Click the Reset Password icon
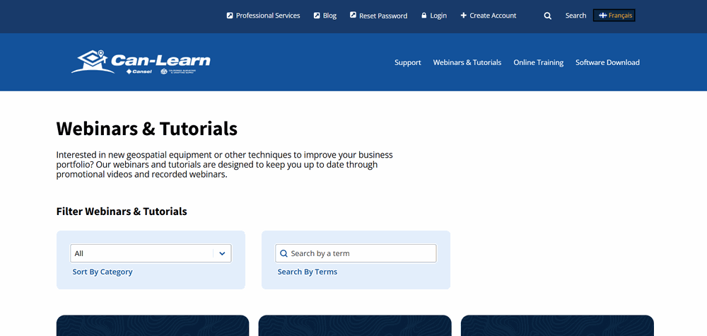This screenshot has height=336, width=707. 353,15
